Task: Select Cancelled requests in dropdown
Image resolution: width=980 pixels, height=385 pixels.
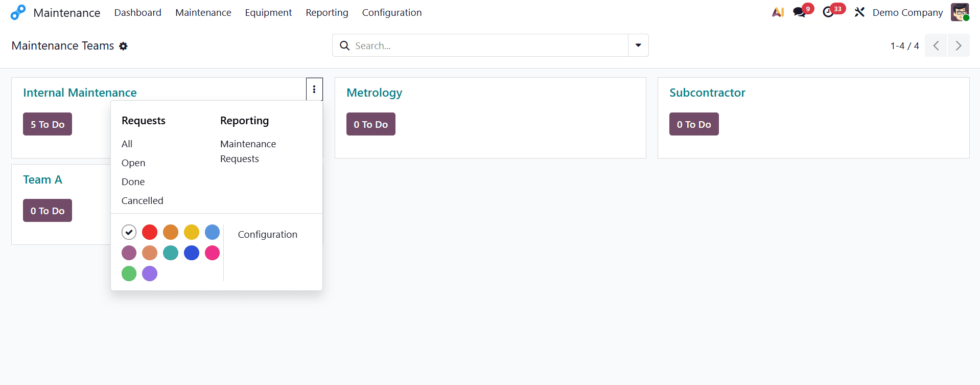Action: coord(143,201)
